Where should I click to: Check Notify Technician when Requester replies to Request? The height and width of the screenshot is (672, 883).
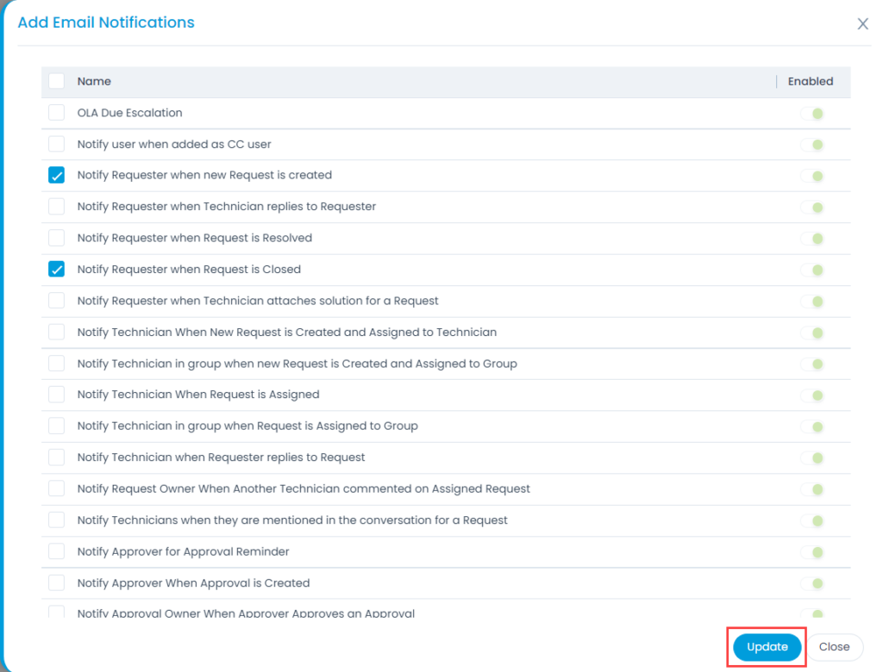pos(56,457)
